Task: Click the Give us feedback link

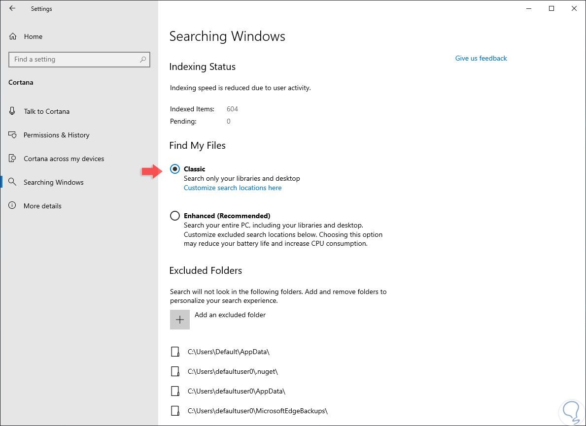Action: (481, 58)
